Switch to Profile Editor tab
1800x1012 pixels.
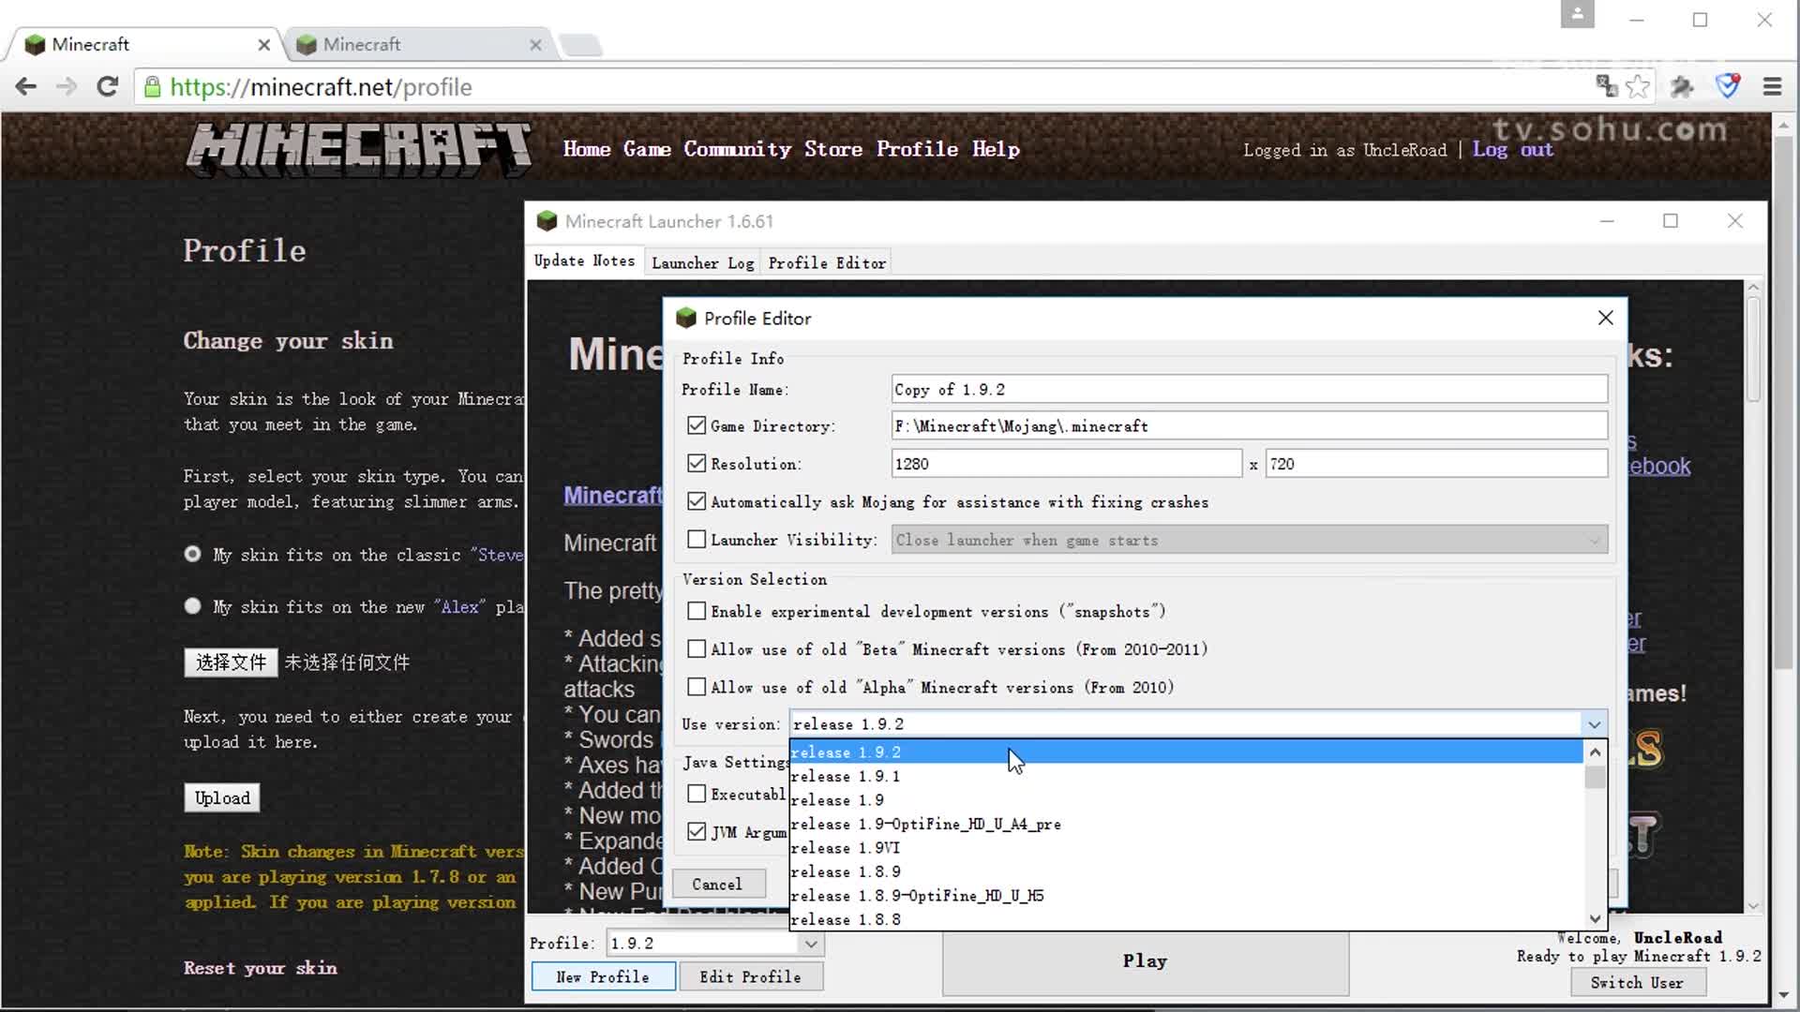tap(826, 263)
